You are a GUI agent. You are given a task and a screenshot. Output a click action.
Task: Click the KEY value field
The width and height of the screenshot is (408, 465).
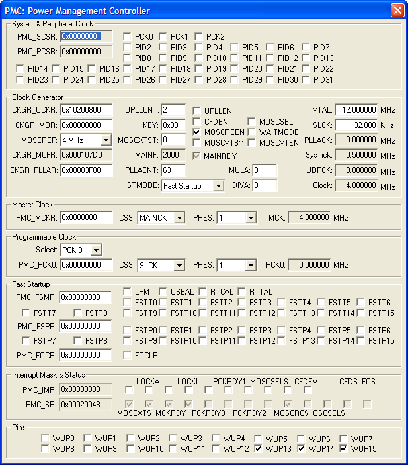[173, 125]
